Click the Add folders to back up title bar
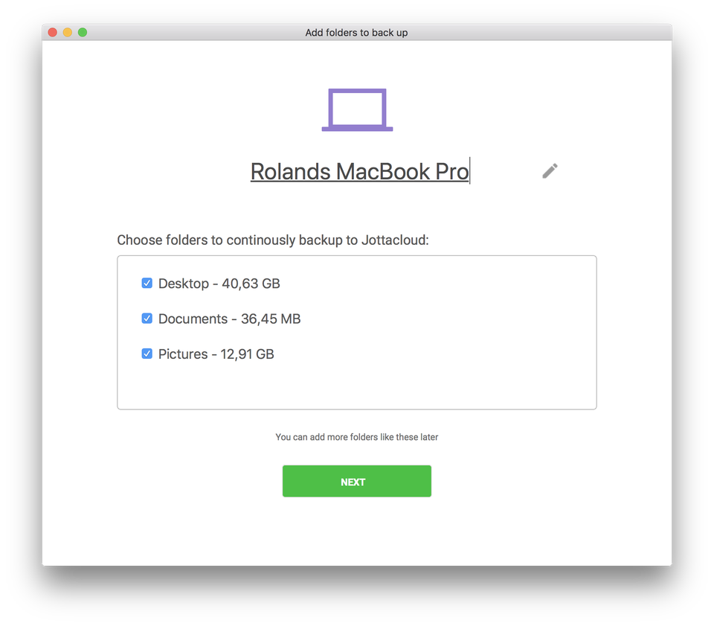714x626 pixels. point(356,32)
